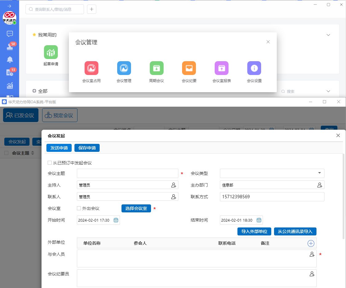Image resolution: width=346 pixels, height=288 pixels.
Task: Select the 已发会议 tab
Action: [21, 115]
